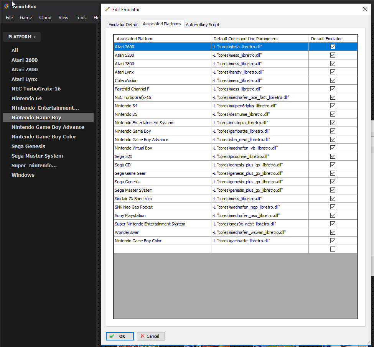Screen dimensions: 374x347
Task: Toggle Default Emulator for Sega Genesis
Action: coord(333,182)
